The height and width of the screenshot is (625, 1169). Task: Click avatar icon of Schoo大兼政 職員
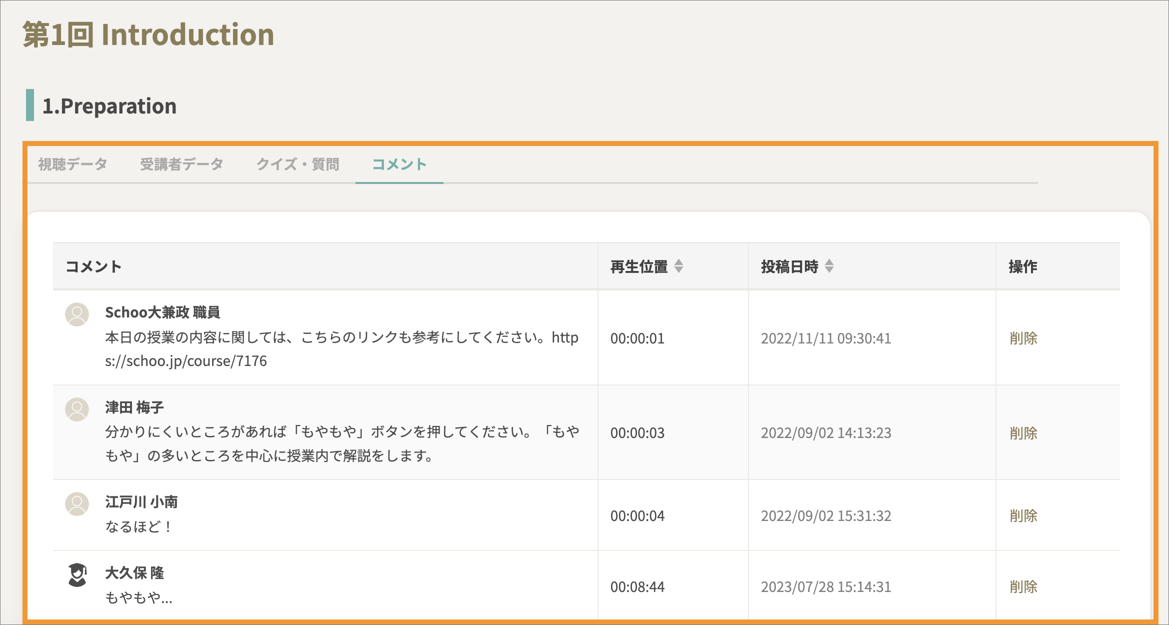pos(77,314)
